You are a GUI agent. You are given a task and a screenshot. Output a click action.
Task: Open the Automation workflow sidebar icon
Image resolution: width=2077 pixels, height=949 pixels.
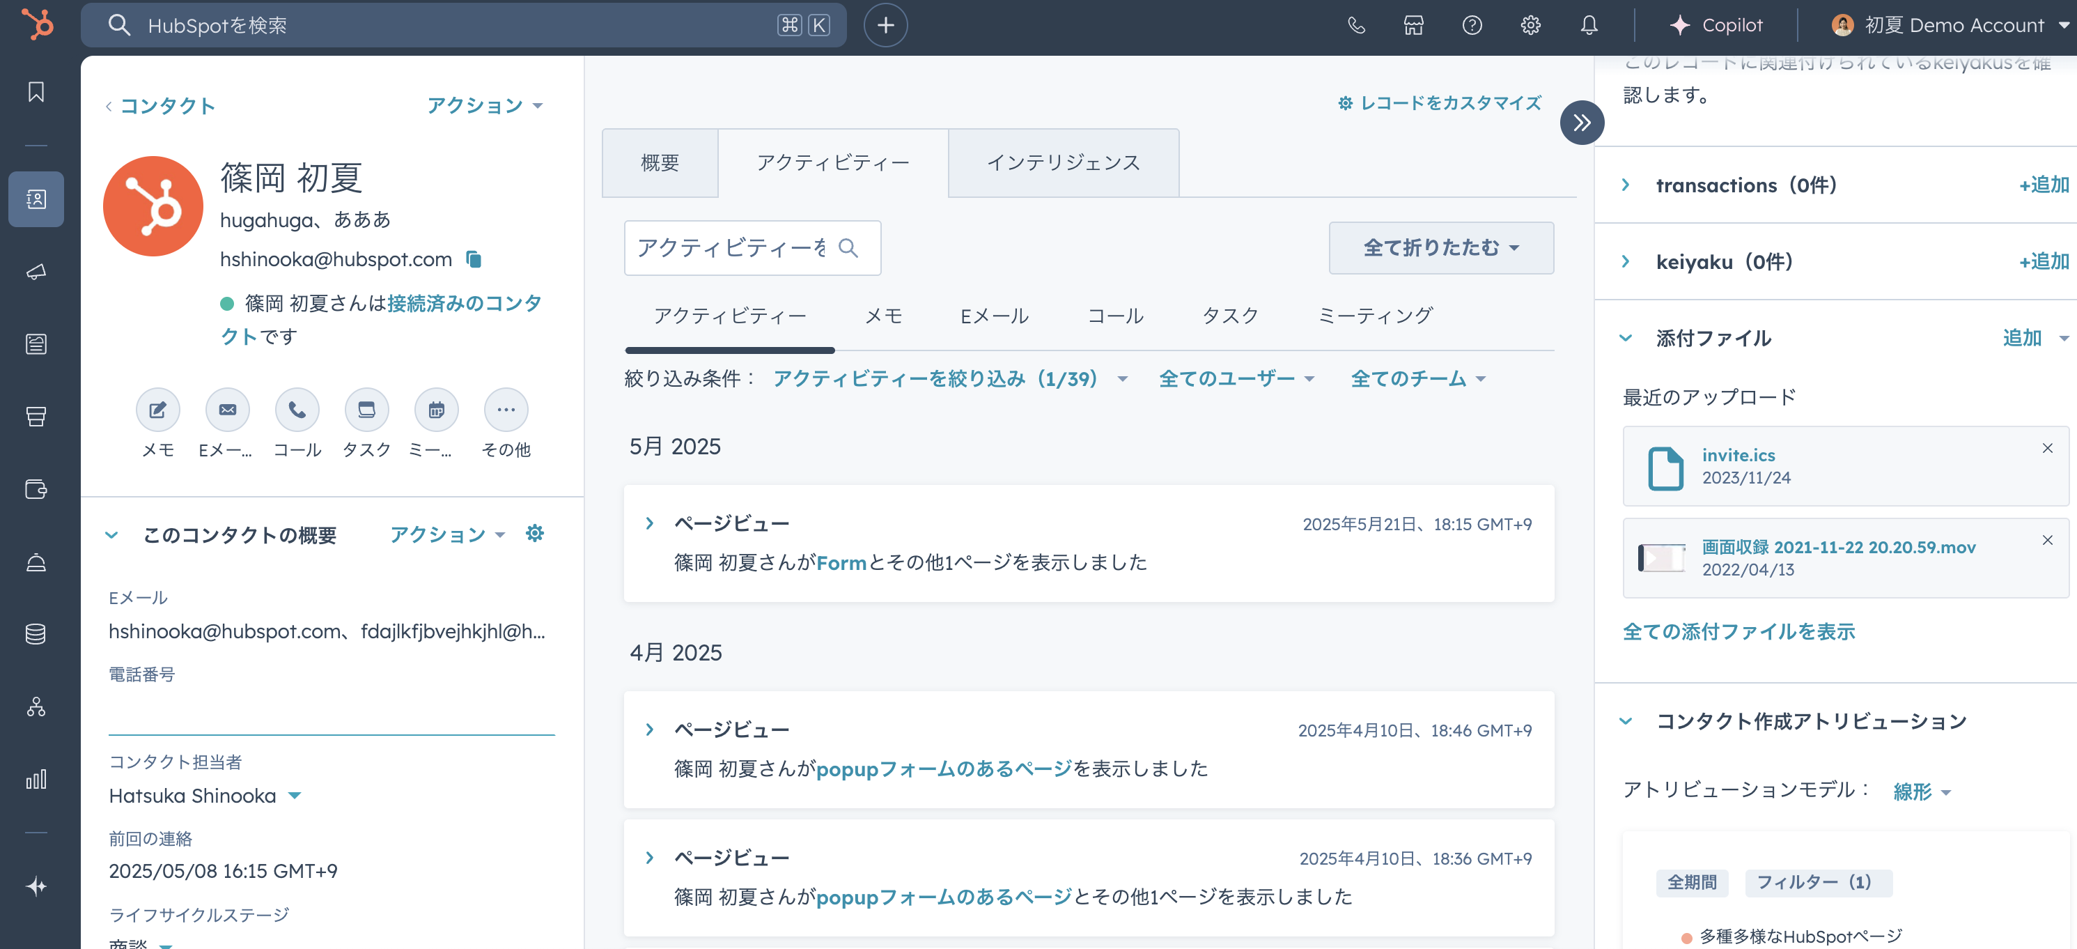click(36, 707)
